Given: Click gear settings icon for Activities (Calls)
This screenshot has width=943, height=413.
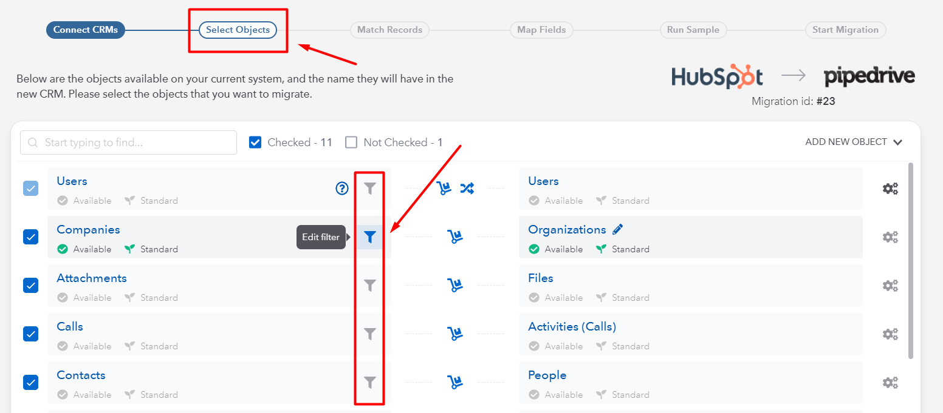Looking at the screenshot, I should pyautogui.click(x=890, y=334).
